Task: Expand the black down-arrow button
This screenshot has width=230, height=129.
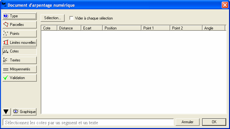Action: point(6,112)
